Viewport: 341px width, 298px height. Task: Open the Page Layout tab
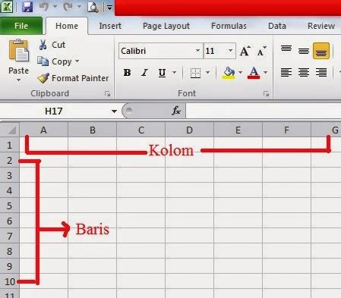[x=166, y=26]
